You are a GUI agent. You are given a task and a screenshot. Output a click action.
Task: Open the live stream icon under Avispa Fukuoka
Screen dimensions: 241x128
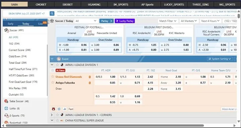tap(54, 109)
